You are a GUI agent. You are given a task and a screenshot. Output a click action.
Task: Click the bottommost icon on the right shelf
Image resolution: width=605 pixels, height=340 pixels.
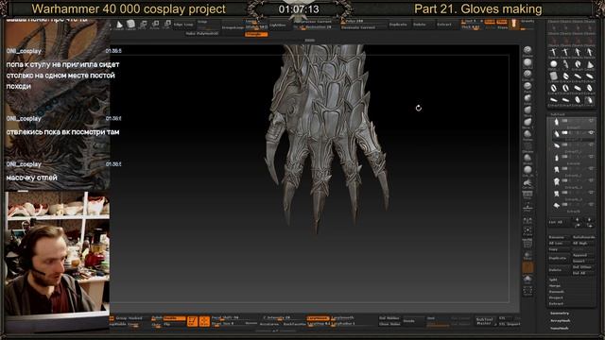coord(527,291)
